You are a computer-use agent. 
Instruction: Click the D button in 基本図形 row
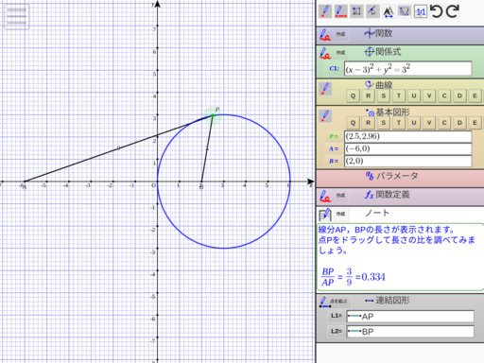click(x=459, y=123)
